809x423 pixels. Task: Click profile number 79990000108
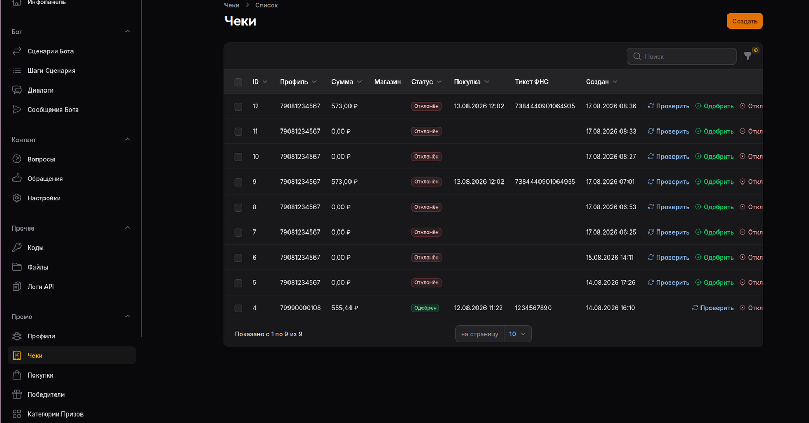click(300, 308)
